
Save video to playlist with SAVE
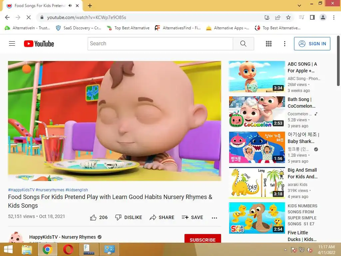tap(192, 217)
